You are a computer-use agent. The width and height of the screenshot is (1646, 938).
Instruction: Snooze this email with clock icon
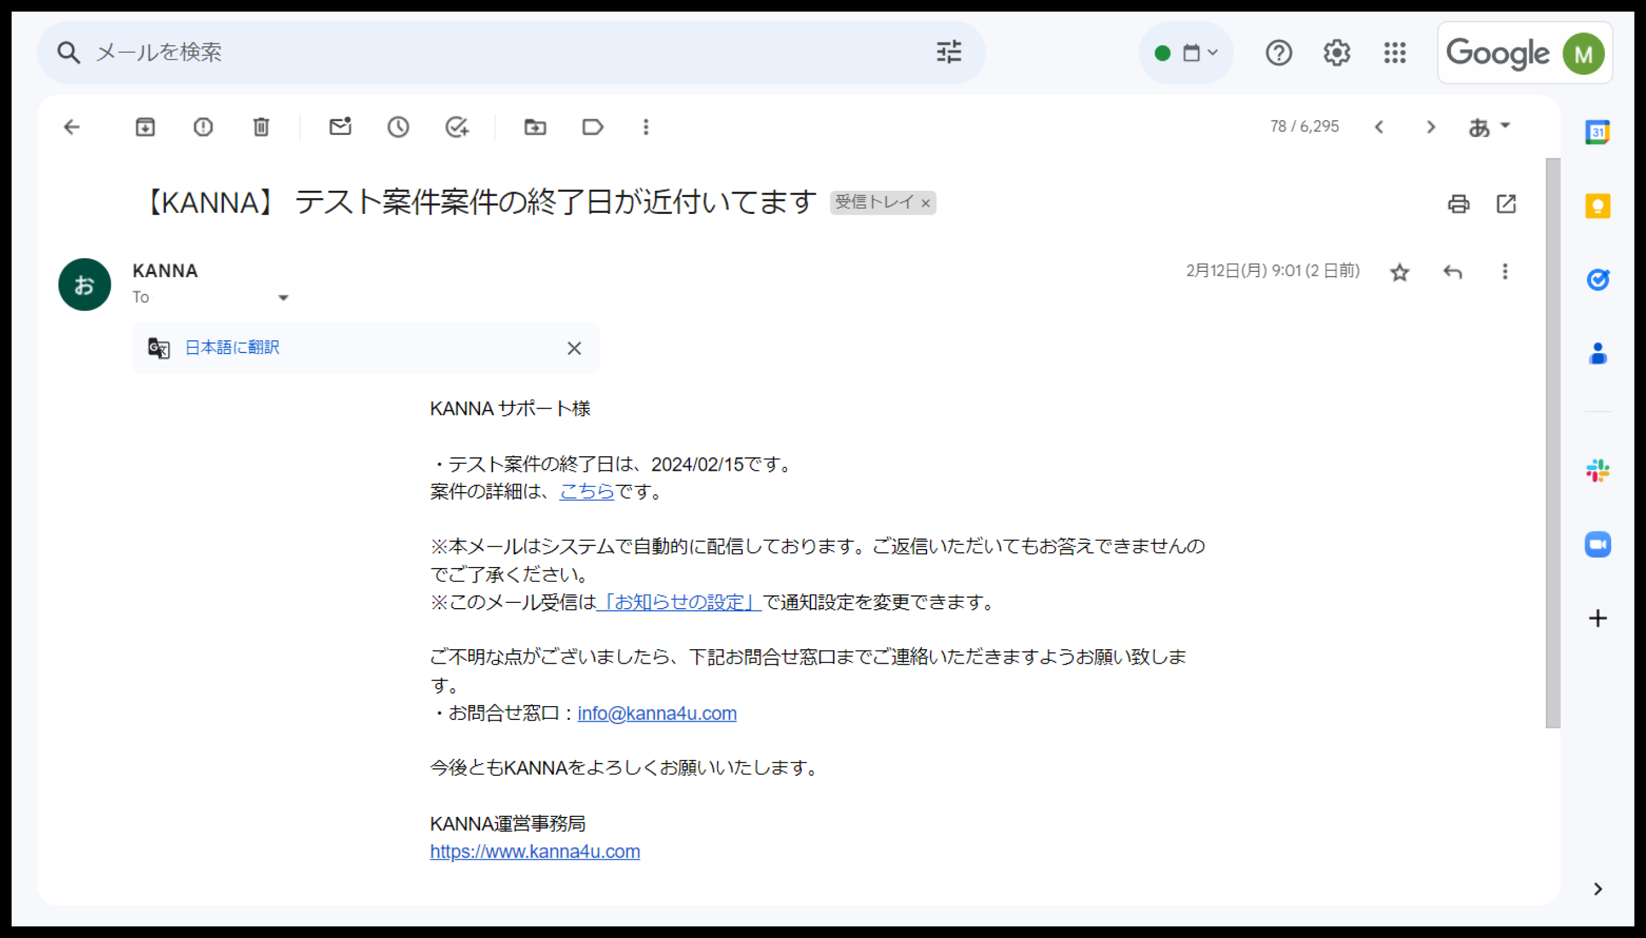click(398, 127)
